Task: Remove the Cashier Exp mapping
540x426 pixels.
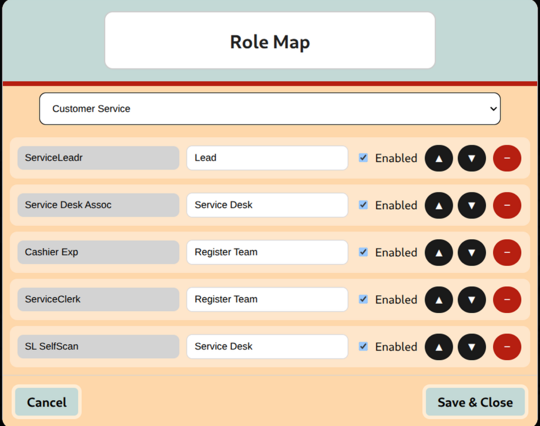Action: pyautogui.click(x=506, y=252)
